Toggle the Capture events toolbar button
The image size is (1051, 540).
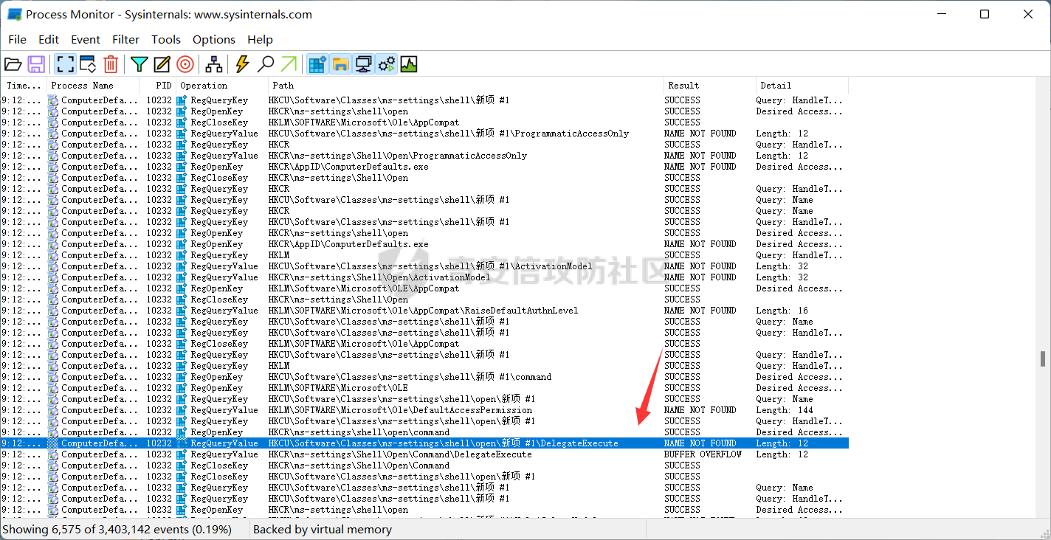pyautogui.click(x=65, y=64)
